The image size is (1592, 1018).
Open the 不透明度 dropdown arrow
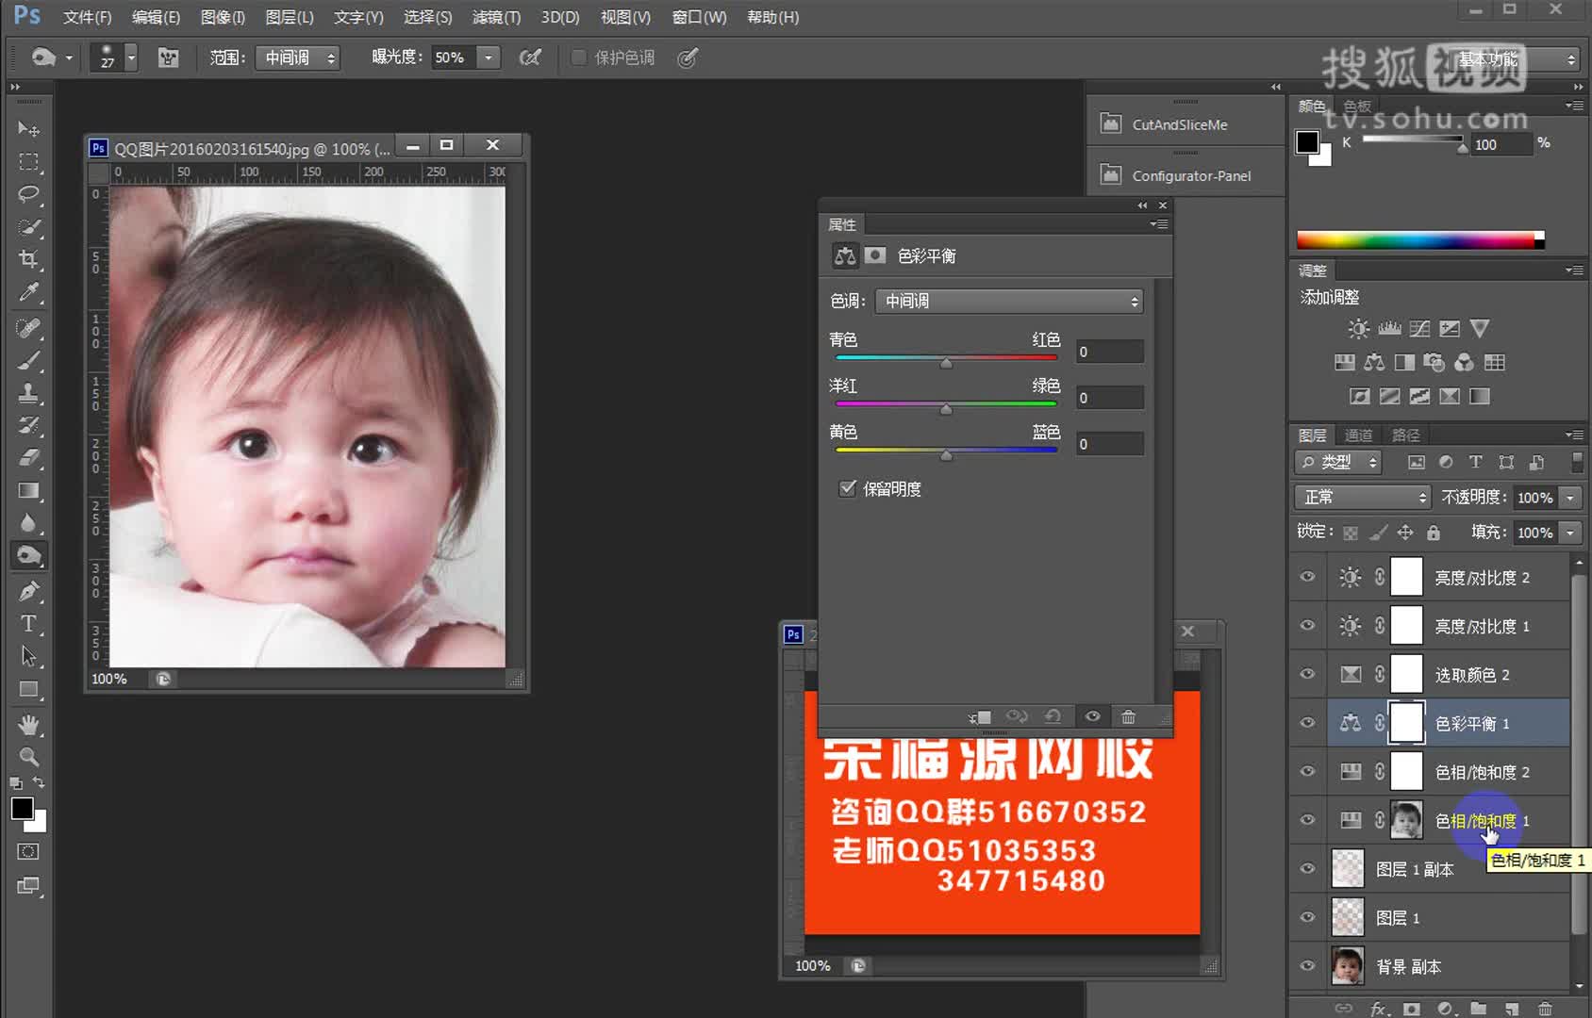(x=1570, y=497)
